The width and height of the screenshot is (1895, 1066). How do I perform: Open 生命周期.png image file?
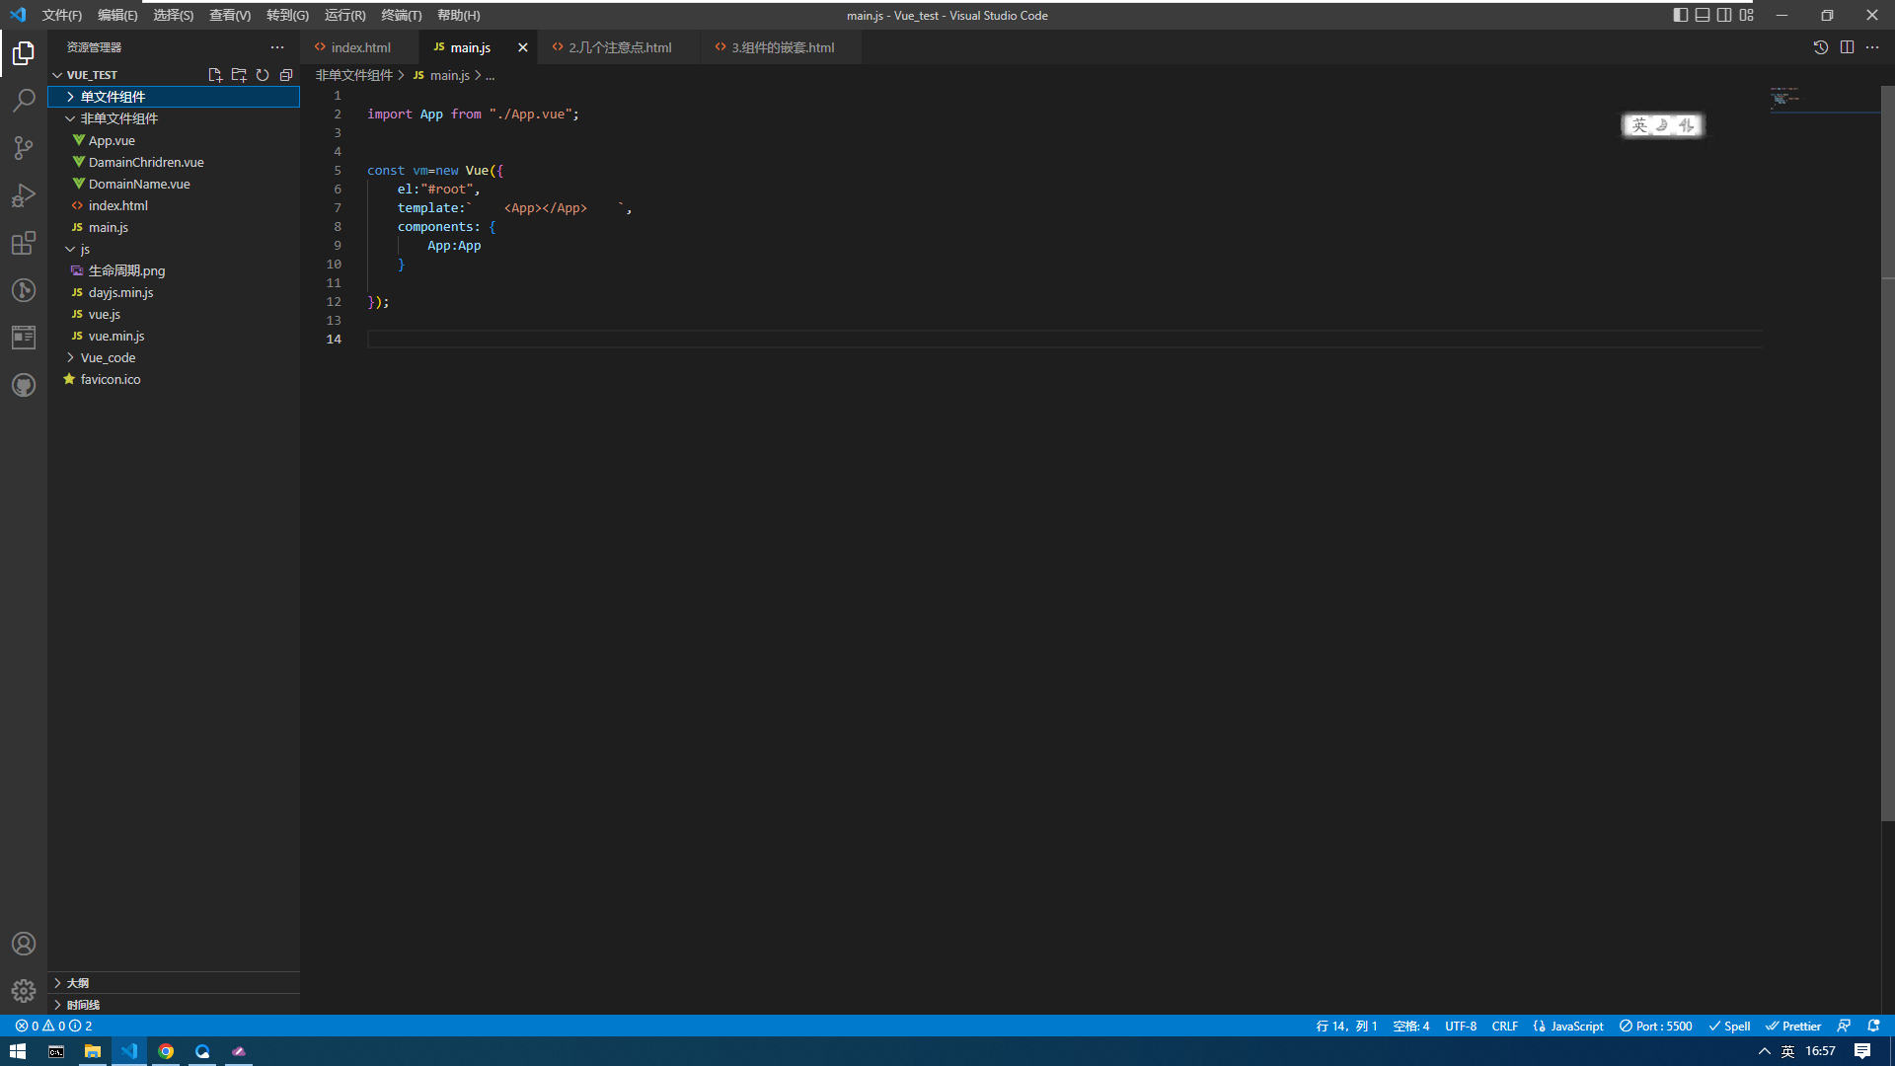point(174,270)
